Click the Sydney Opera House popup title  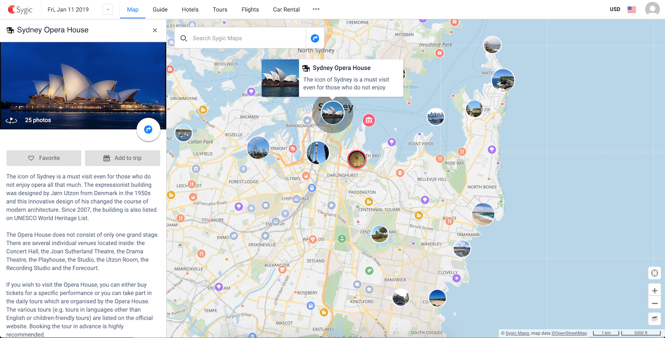tap(341, 68)
